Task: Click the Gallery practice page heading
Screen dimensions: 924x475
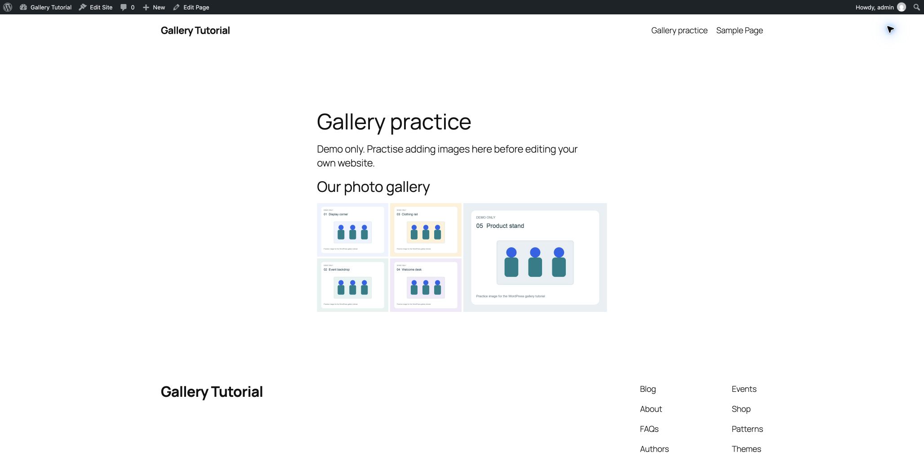Action: coord(394,122)
